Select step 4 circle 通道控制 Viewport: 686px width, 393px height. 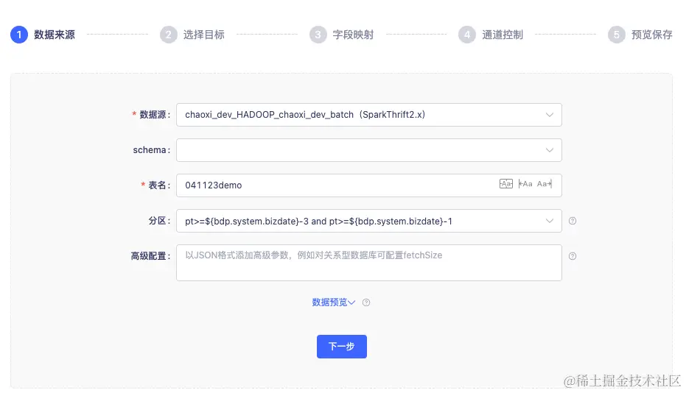[467, 35]
